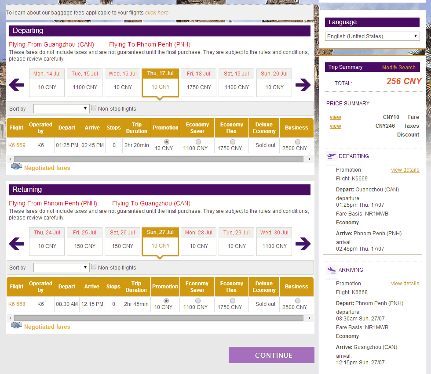This screenshot has height=374, width=431.
Task: Select the Fri, 18 Jul departing date tab
Action: pyautogui.click(x=199, y=83)
